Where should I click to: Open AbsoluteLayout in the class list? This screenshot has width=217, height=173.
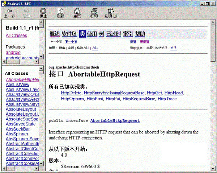click(x=21, y=109)
